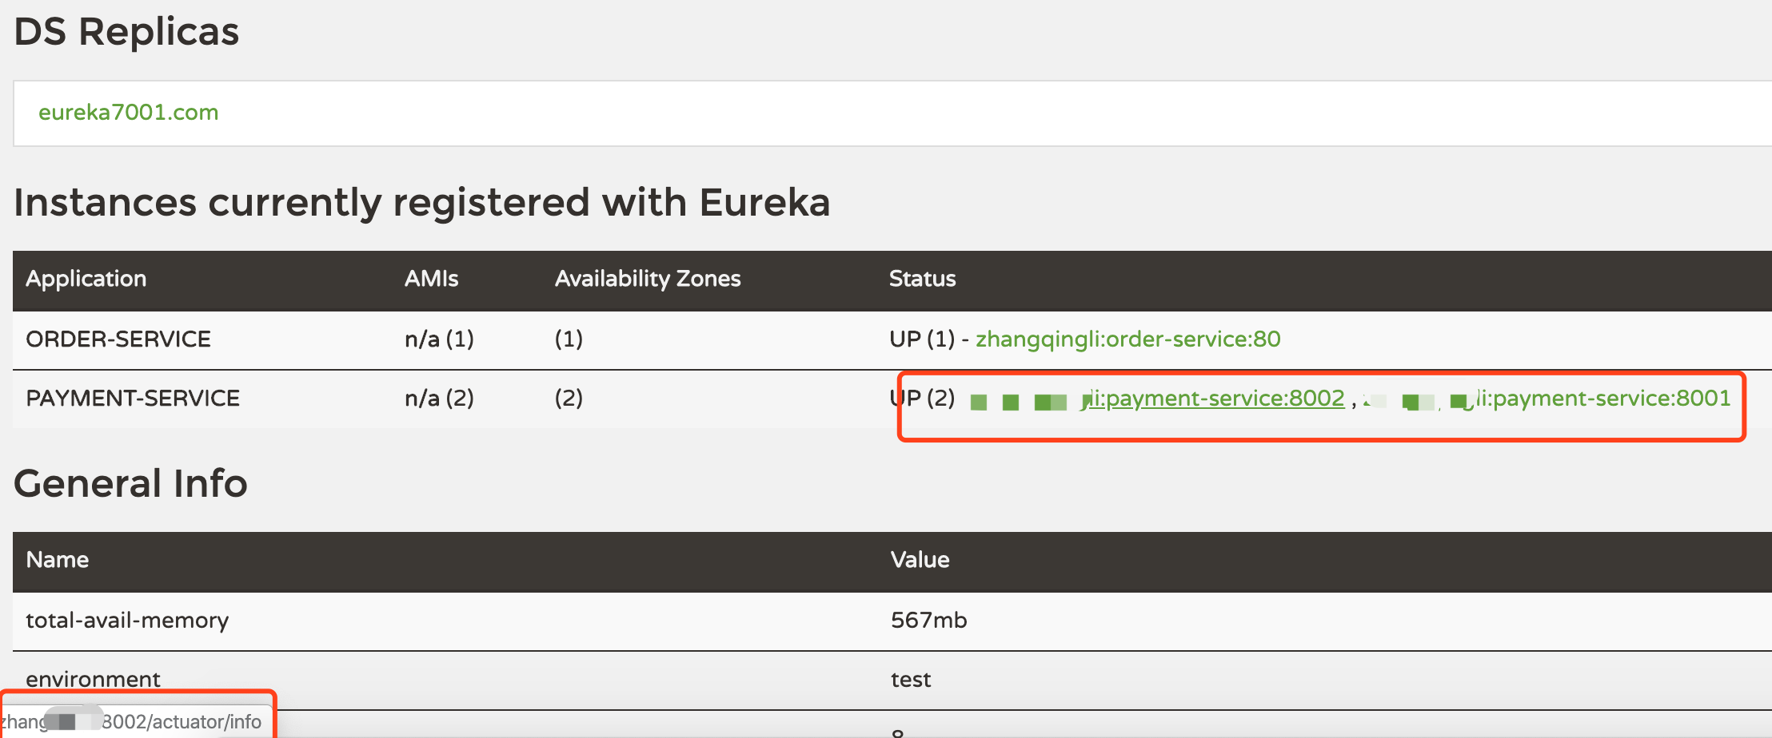Click the n/a (2) AMIs cell
Screen dimensions: 1772x738
pyautogui.click(x=439, y=399)
